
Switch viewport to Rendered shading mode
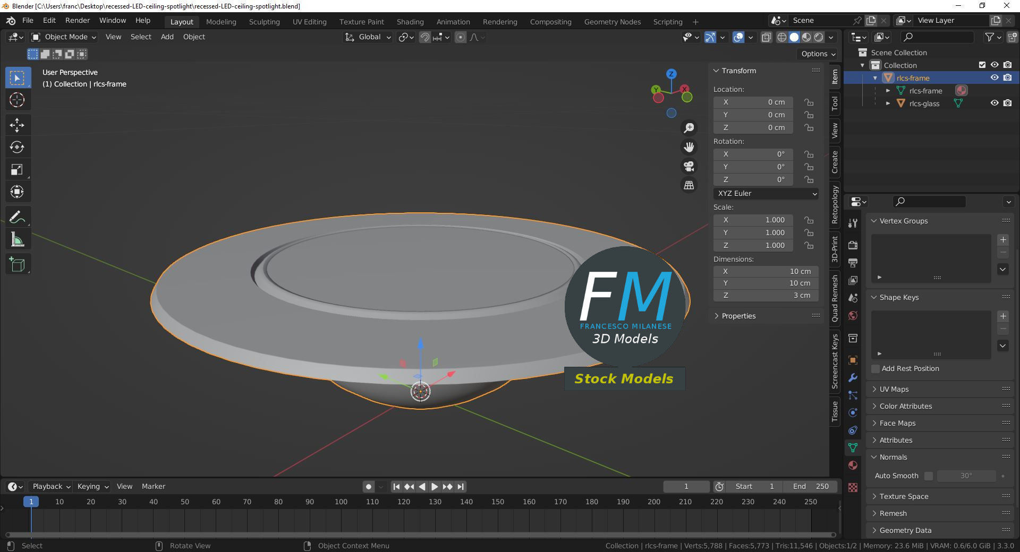point(819,37)
